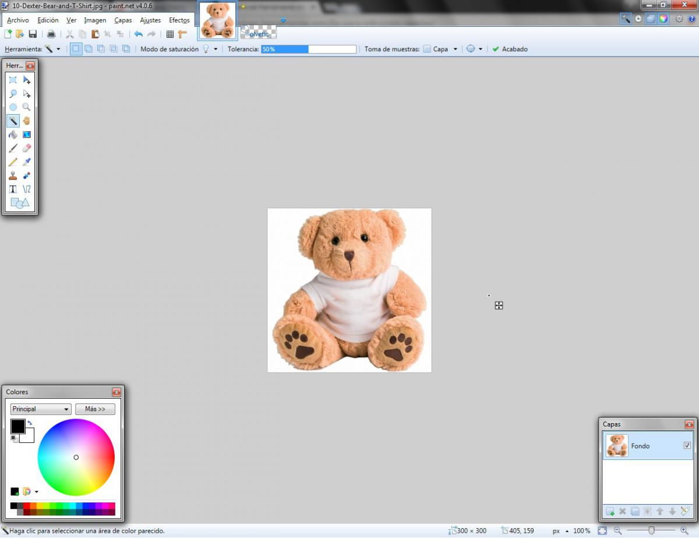
Task: Click the Save floppy disk icon
Action: click(33, 34)
